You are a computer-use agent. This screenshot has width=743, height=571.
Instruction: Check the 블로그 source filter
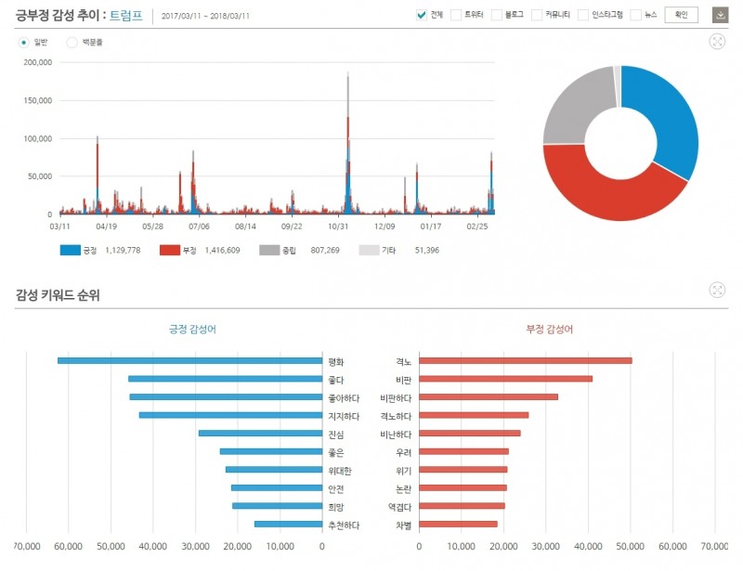[497, 15]
